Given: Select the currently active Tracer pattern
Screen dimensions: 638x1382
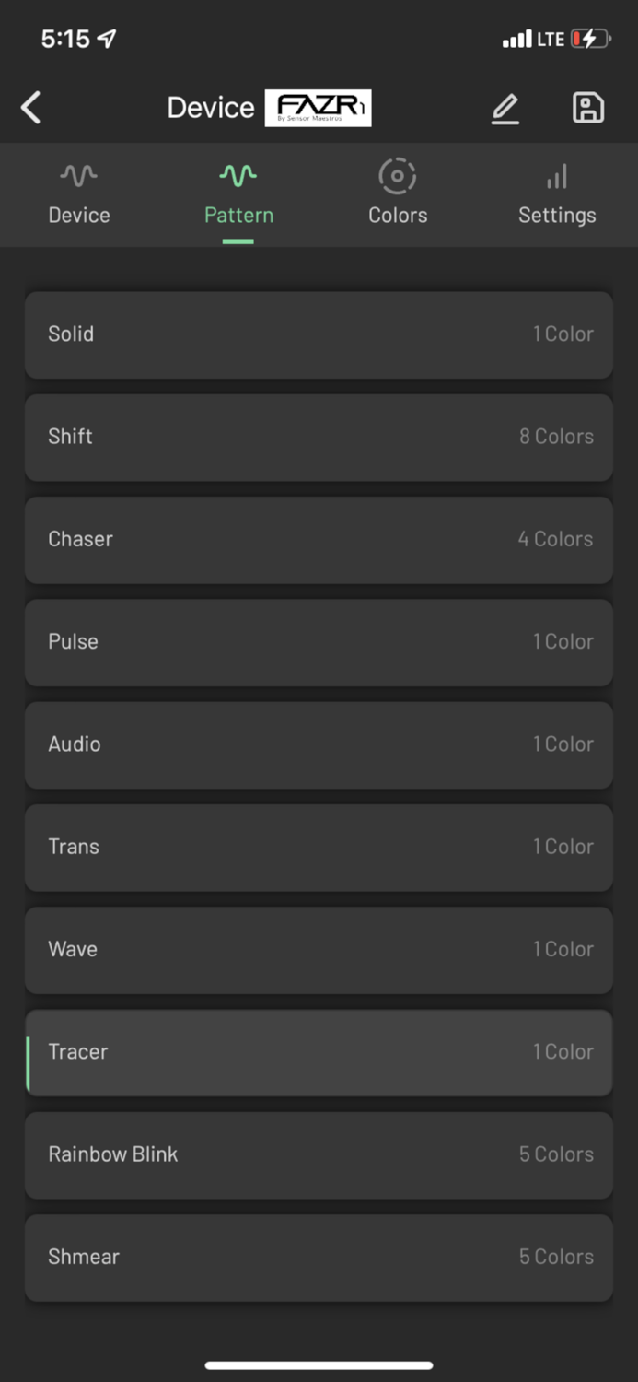Looking at the screenshot, I should [x=319, y=1052].
